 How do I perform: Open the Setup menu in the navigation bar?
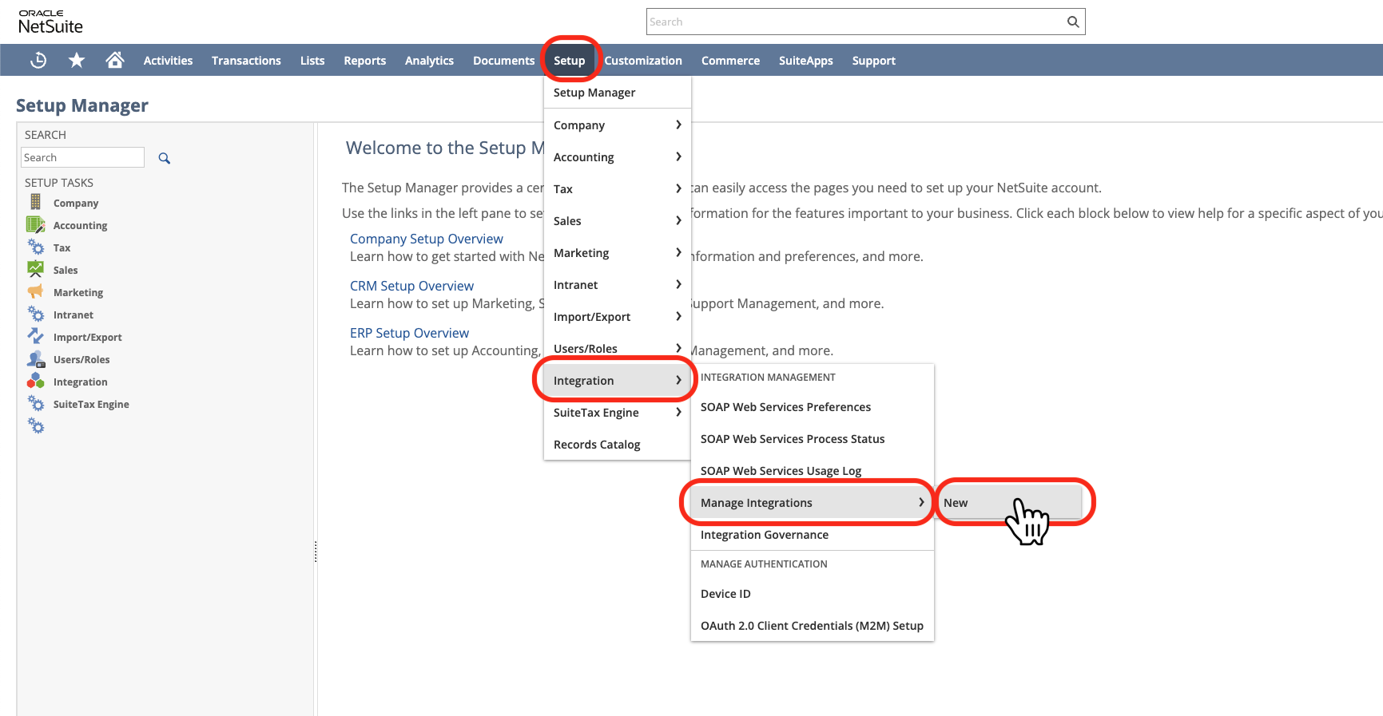pos(569,60)
